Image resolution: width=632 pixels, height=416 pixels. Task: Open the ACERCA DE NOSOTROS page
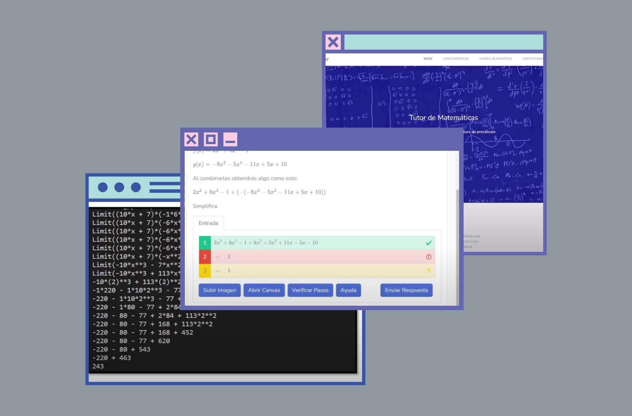click(x=495, y=59)
